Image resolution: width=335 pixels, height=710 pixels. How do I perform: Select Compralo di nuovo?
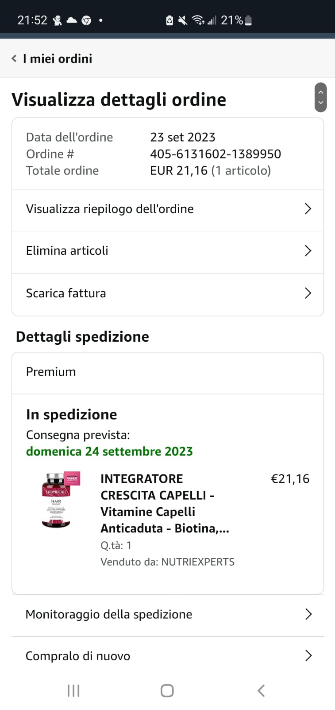click(x=78, y=656)
